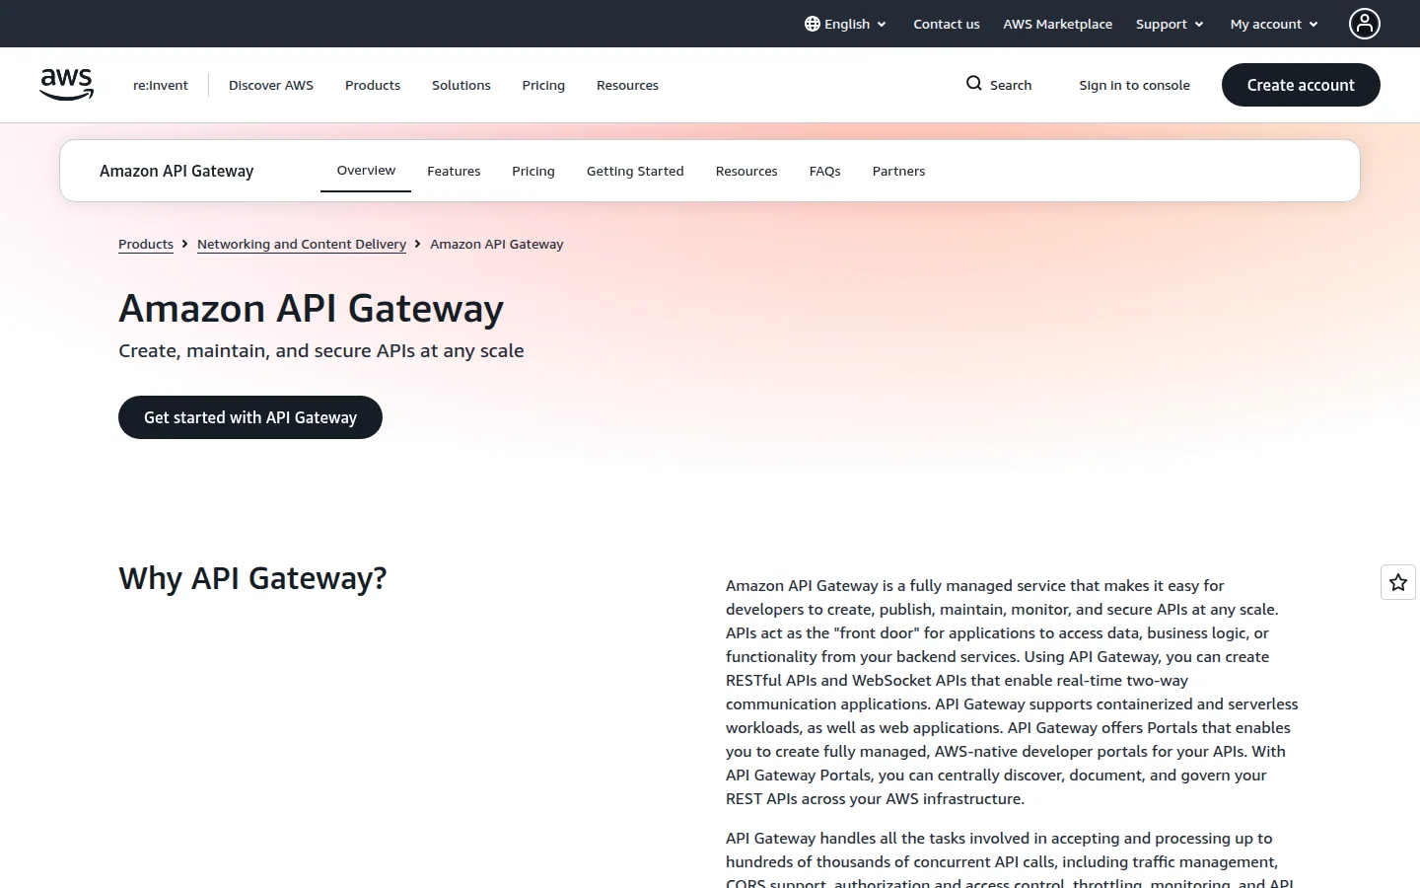Switch to the FAQs tab
This screenshot has height=888, width=1420.
click(x=825, y=171)
